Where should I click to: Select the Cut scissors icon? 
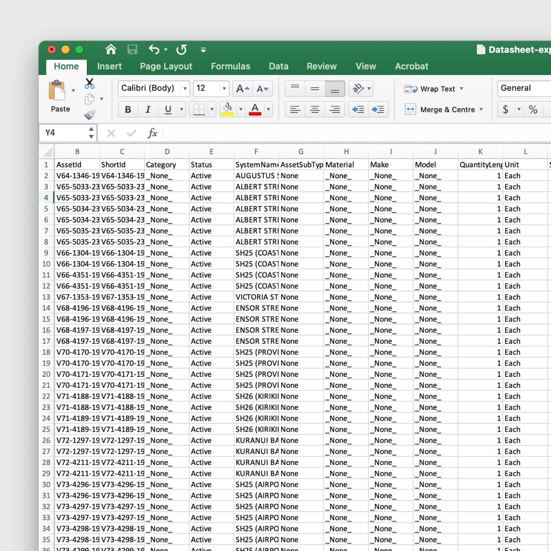[89, 84]
